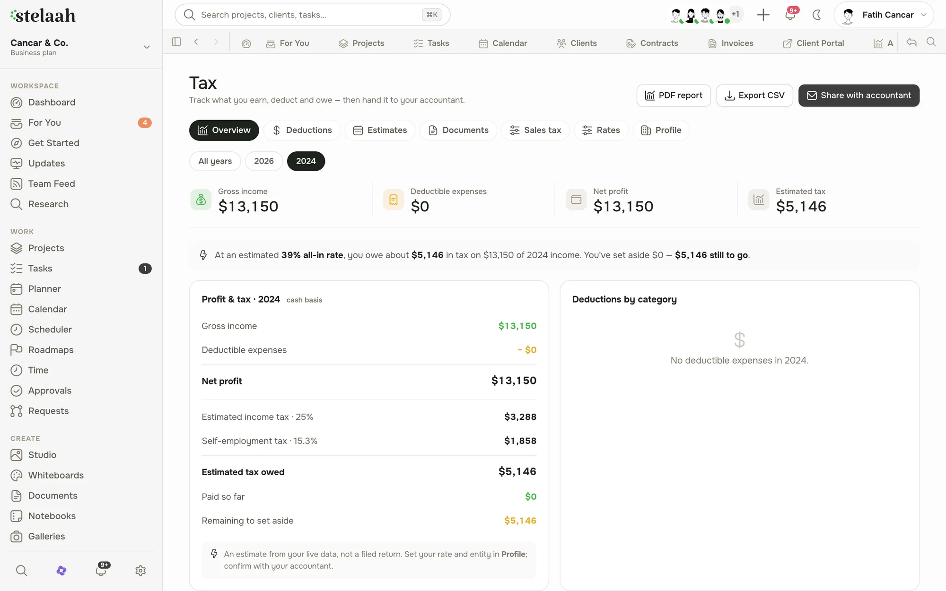The image size is (946, 591).
Task: Switch to the tax Profile tab
Action: click(661, 130)
